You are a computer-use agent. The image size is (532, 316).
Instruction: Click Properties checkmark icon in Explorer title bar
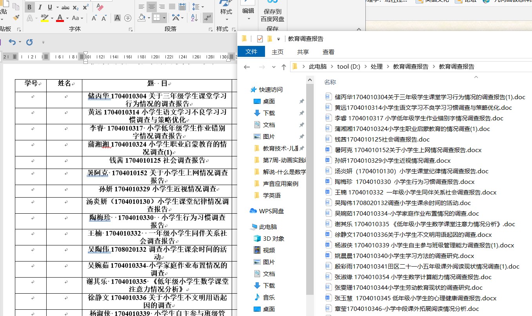260,39
